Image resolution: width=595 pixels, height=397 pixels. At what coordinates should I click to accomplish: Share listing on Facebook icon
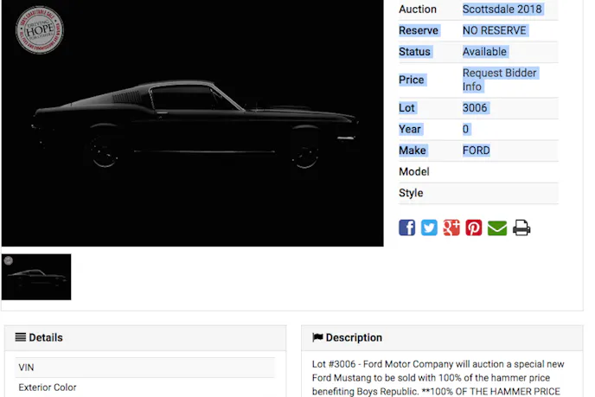(406, 227)
